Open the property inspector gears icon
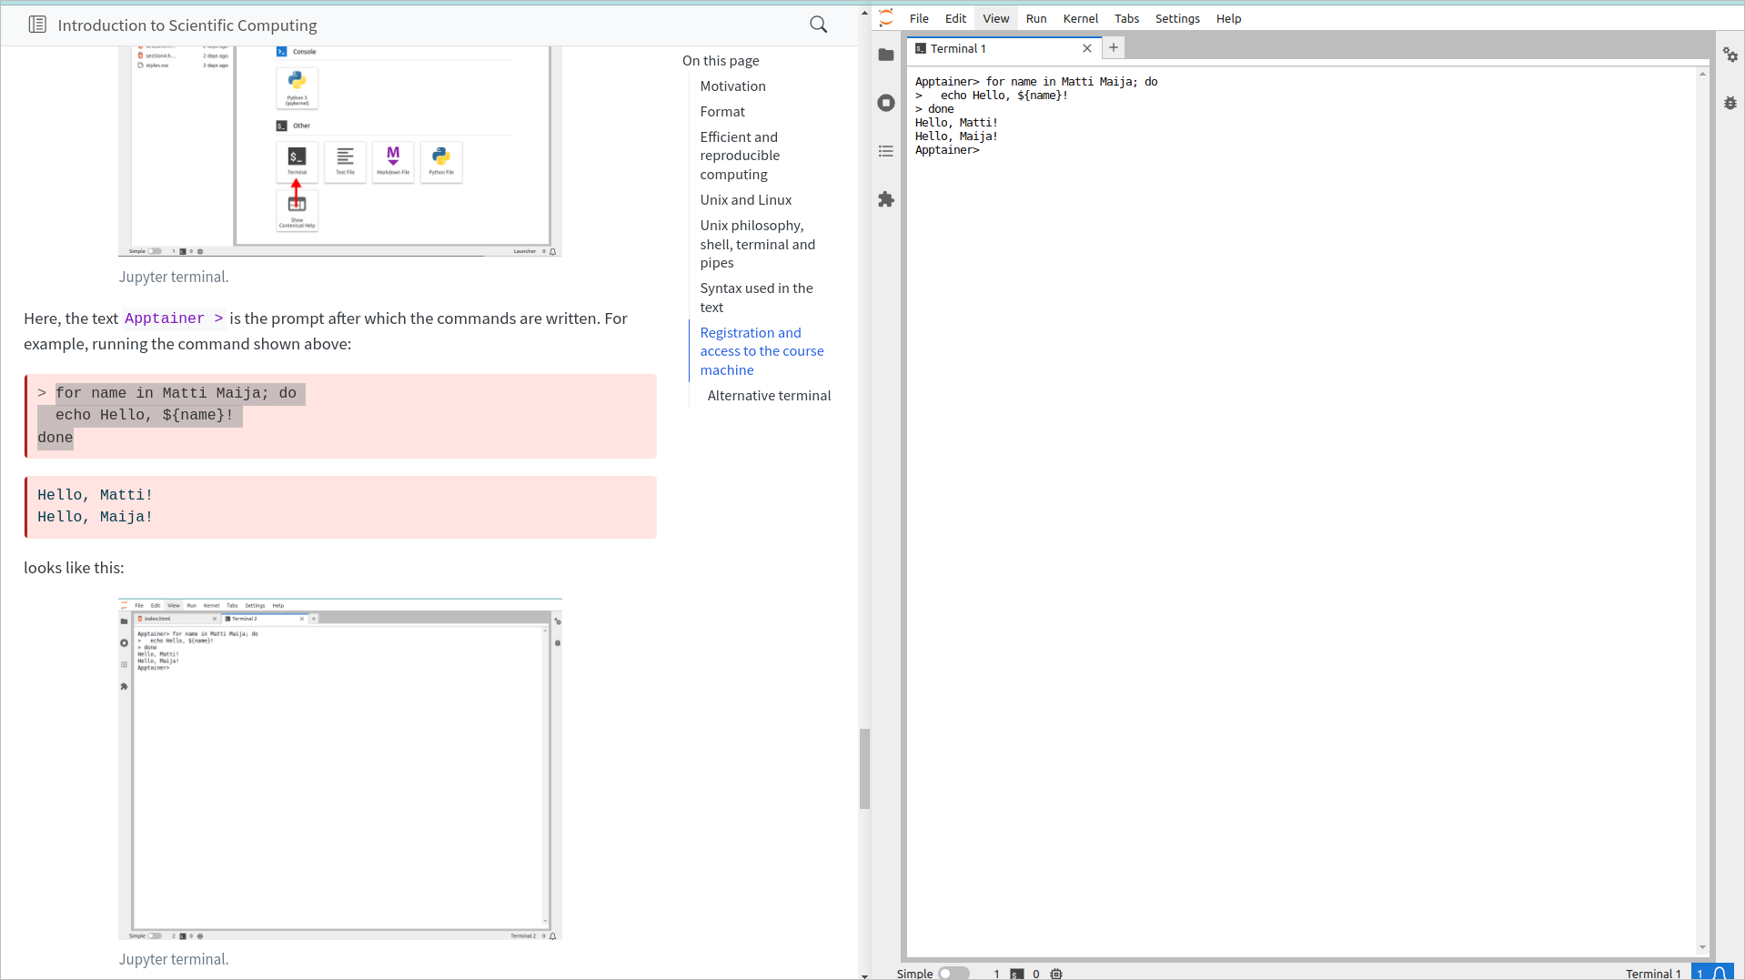Viewport: 1745px width, 980px height. (x=1730, y=55)
